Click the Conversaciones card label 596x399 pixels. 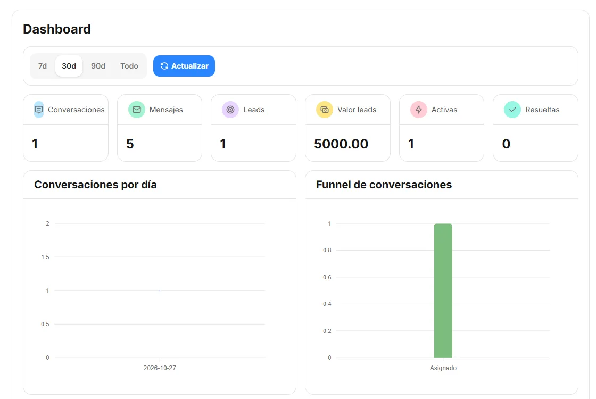76,110
